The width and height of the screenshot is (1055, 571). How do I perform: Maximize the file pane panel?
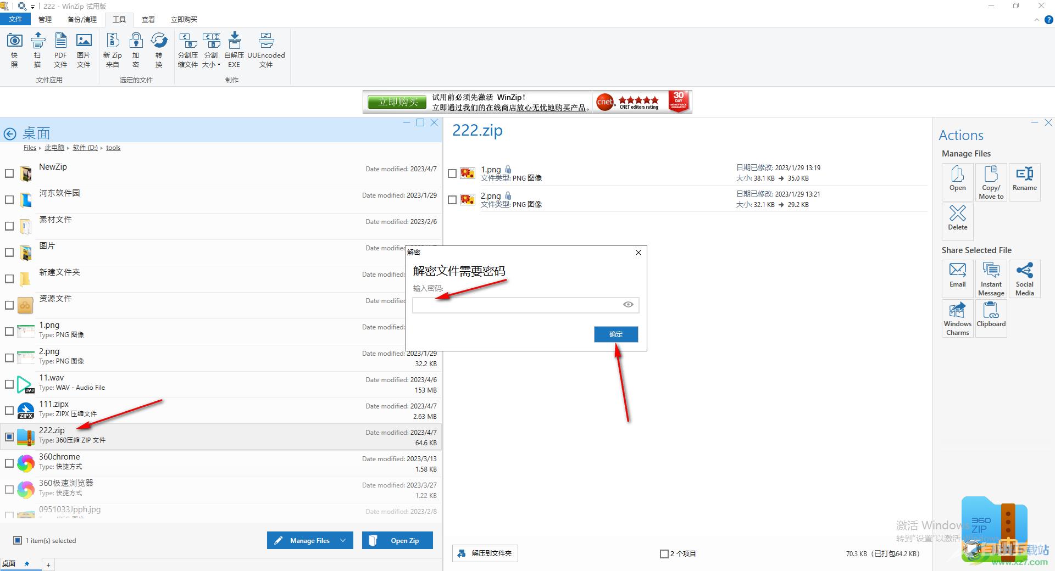pos(420,122)
